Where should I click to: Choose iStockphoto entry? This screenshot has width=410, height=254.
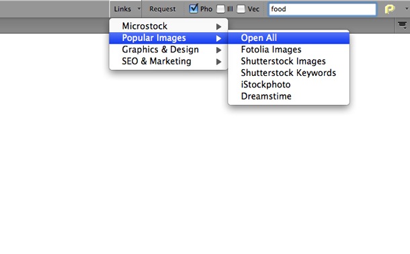pos(288,85)
